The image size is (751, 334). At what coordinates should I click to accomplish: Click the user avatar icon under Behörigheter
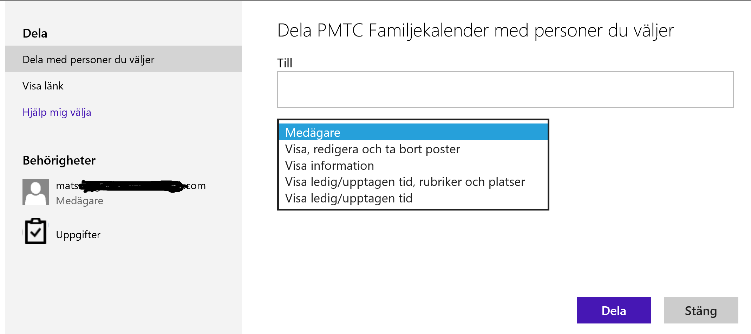(x=35, y=192)
